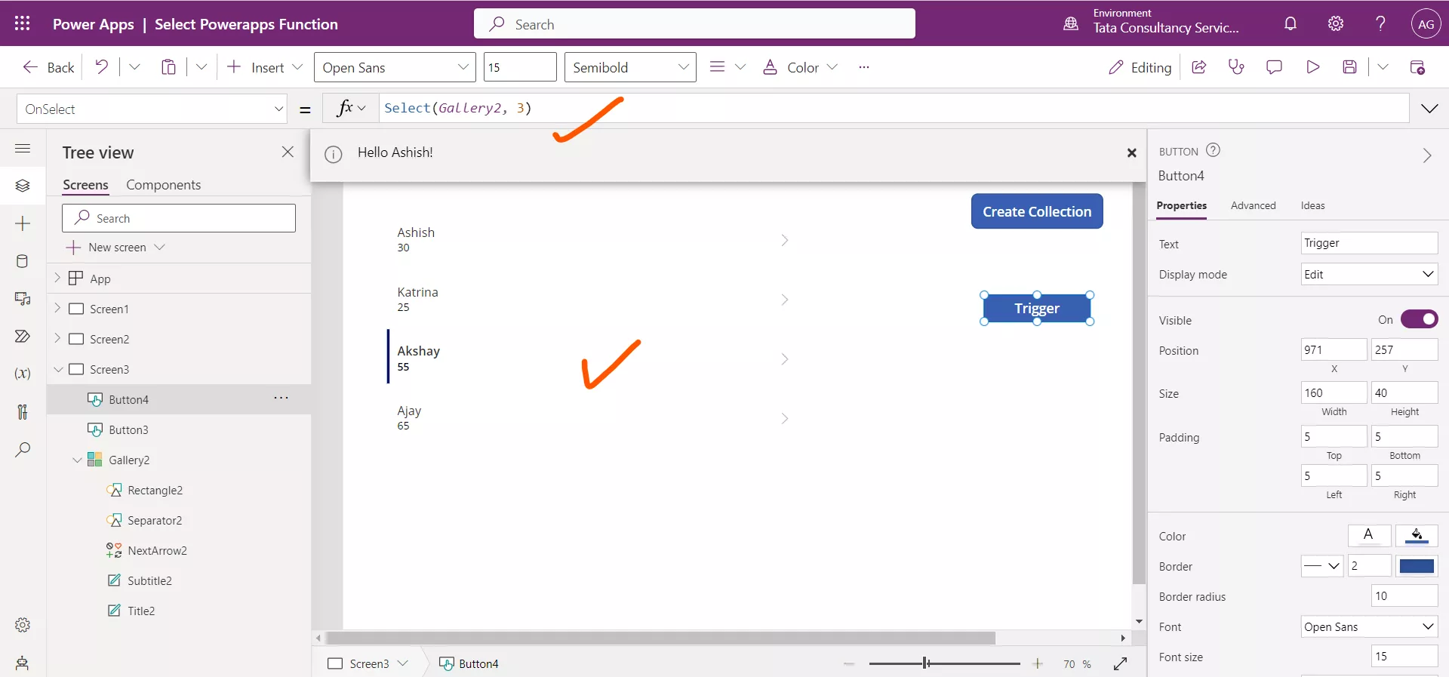Expand the formula bar chevron
This screenshot has width=1449, height=677.
(1429, 109)
